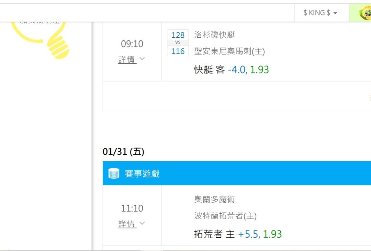Click the green badge icon at top right

[365, 13]
